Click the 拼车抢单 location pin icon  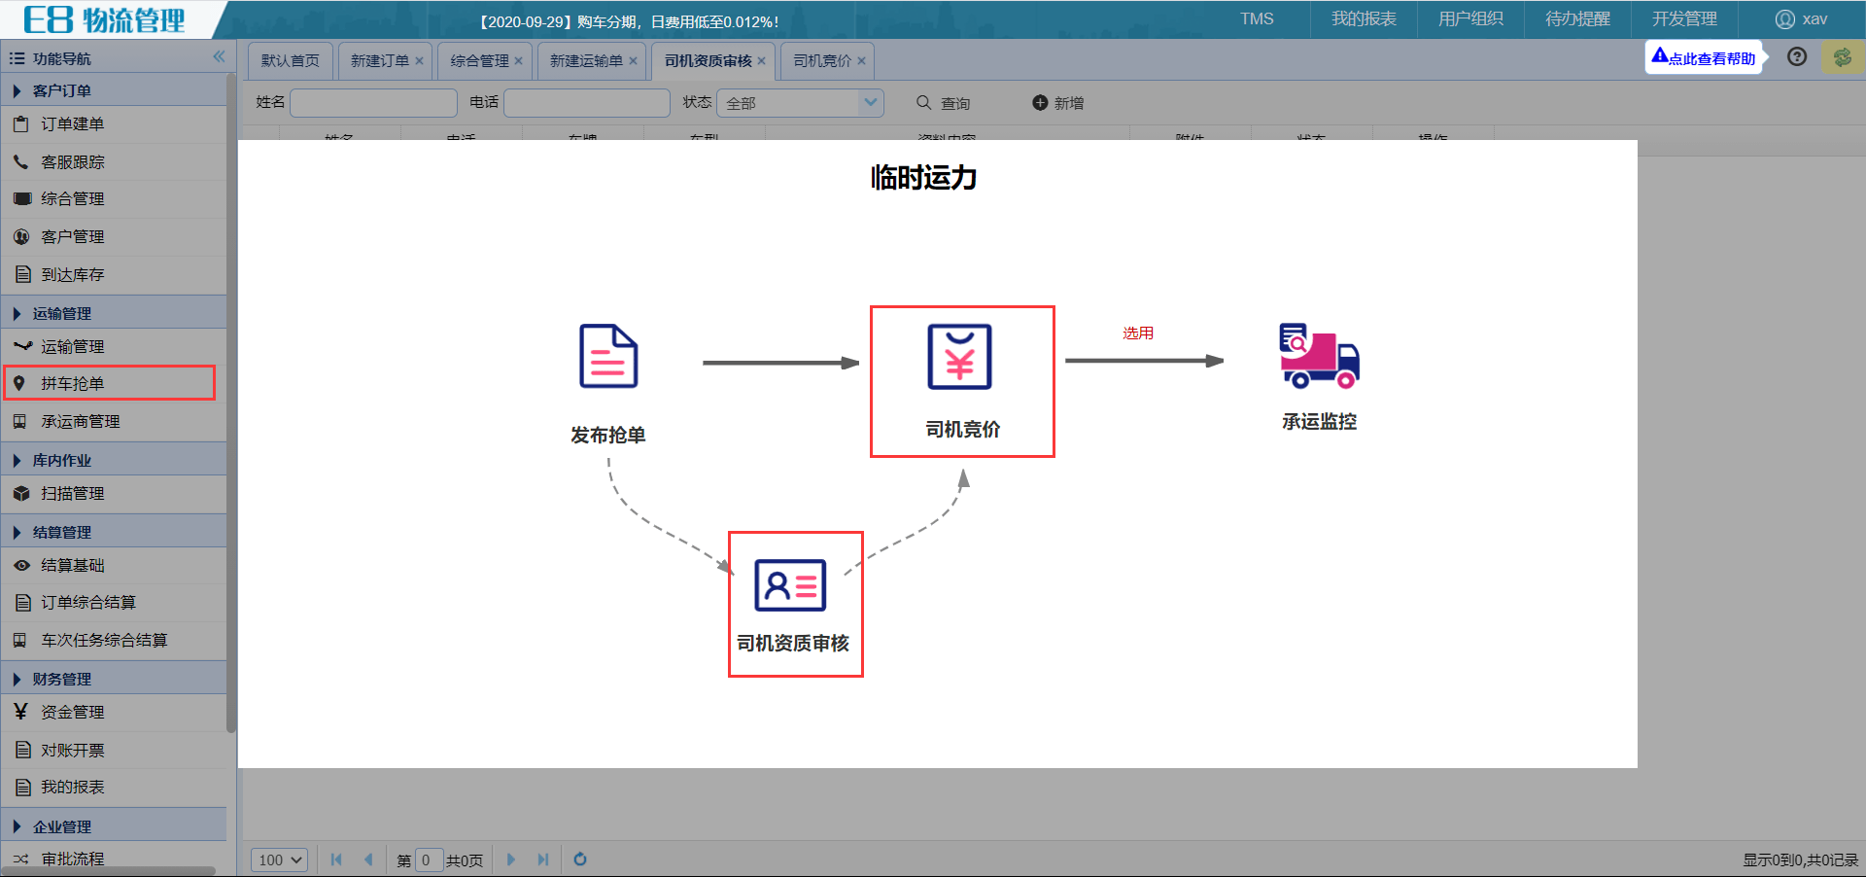pos(18,383)
